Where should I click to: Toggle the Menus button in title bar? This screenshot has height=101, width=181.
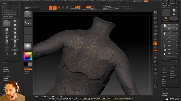[x=146, y=1]
